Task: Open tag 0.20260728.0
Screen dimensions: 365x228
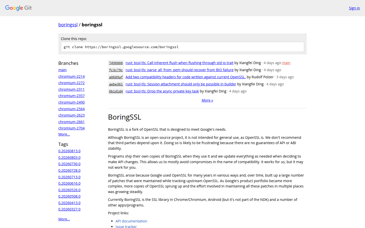Action: click(69, 170)
